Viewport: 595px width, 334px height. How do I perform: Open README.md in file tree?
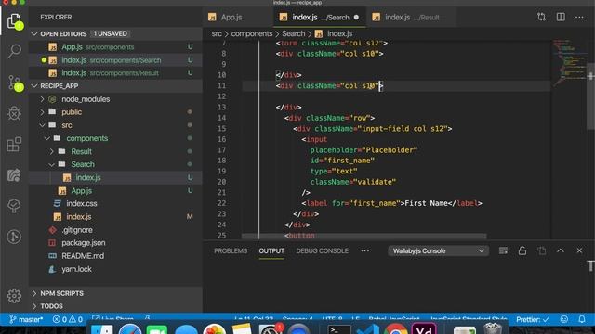click(x=115, y=256)
